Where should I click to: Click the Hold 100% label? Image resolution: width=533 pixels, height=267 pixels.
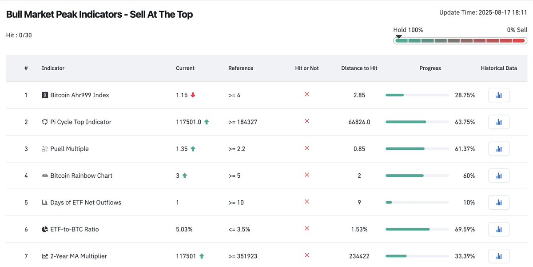tap(408, 30)
